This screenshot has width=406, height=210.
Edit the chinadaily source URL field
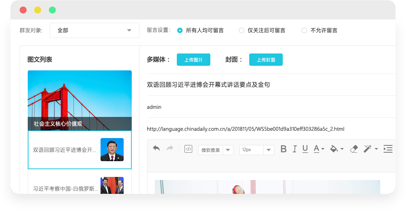click(271, 129)
